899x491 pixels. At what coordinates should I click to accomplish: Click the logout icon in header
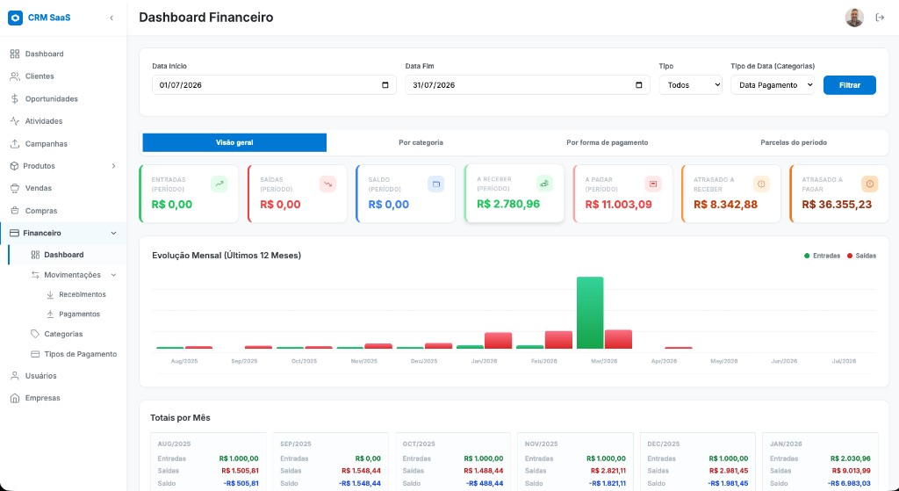880,18
